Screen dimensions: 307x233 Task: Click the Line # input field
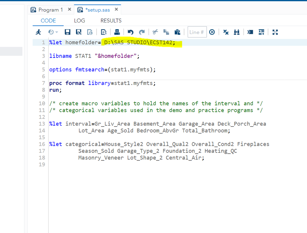[x=197, y=32]
